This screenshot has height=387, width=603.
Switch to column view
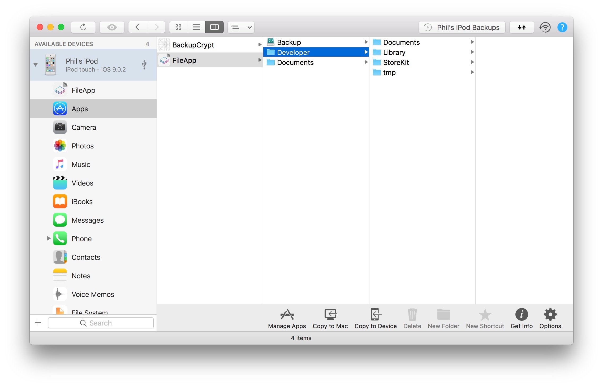pos(214,27)
